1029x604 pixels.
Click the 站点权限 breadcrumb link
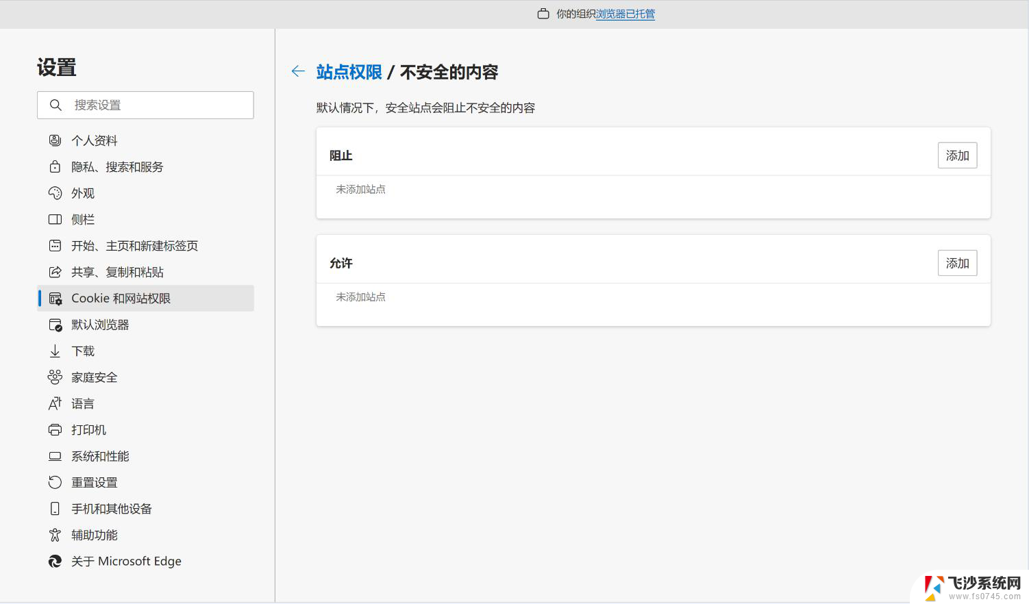(x=349, y=72)
